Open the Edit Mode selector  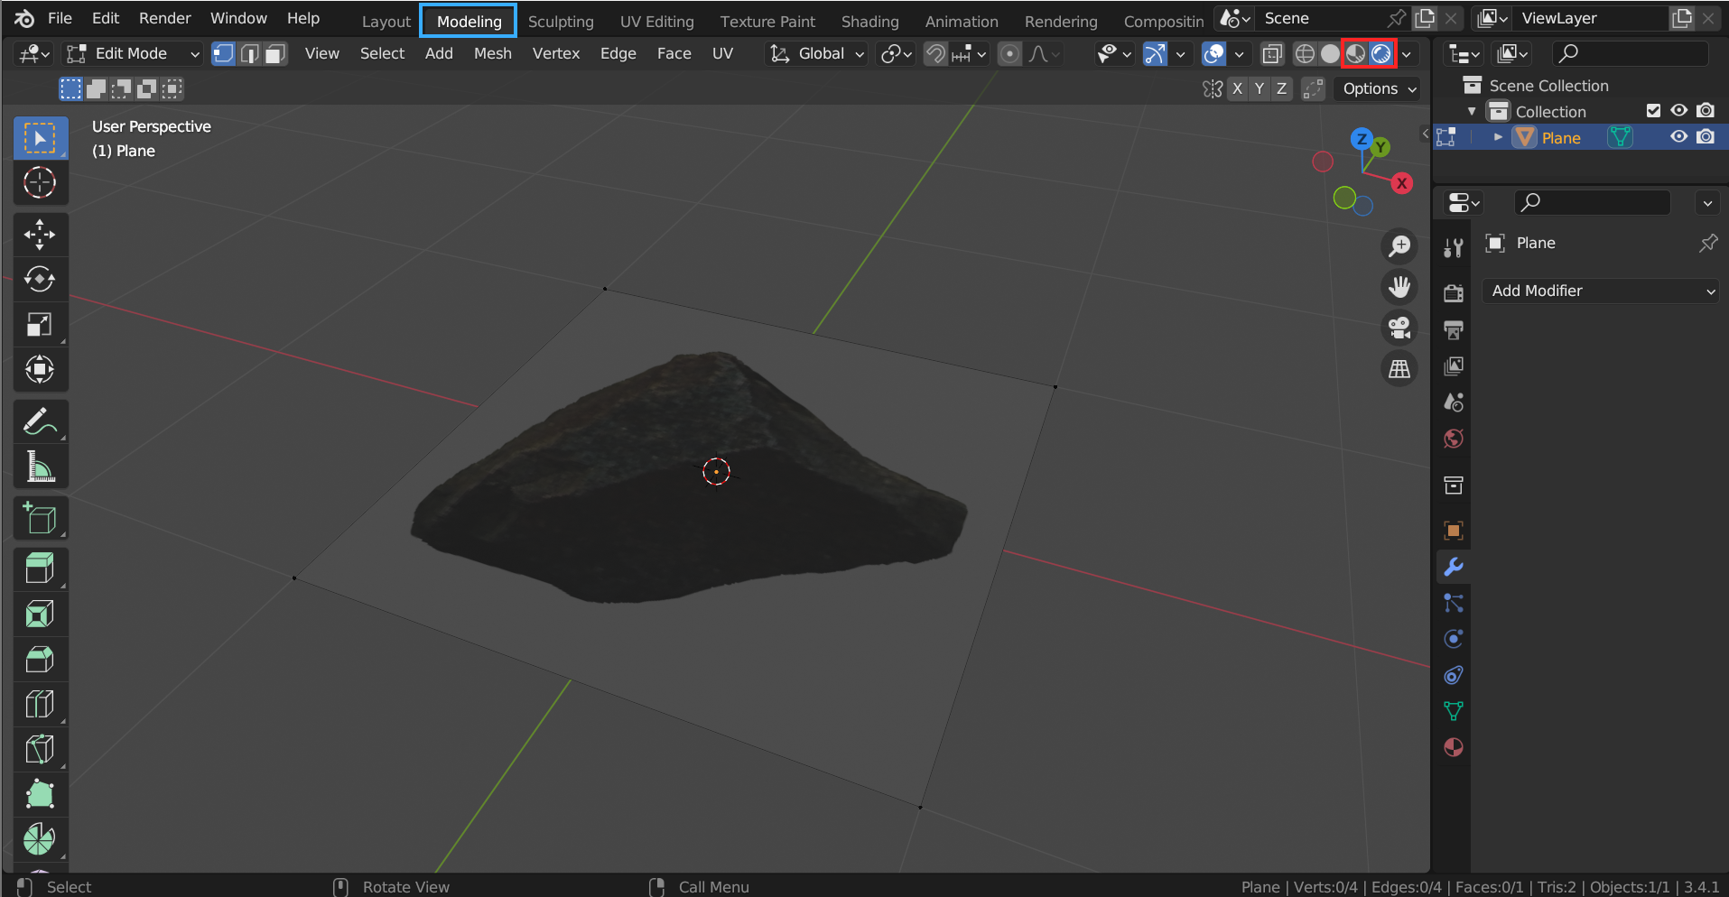(x=131, y=53)
